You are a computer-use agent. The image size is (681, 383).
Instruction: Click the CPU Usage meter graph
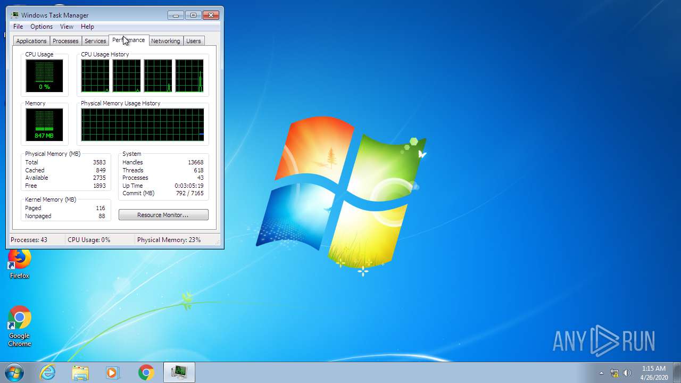point(44,76)
